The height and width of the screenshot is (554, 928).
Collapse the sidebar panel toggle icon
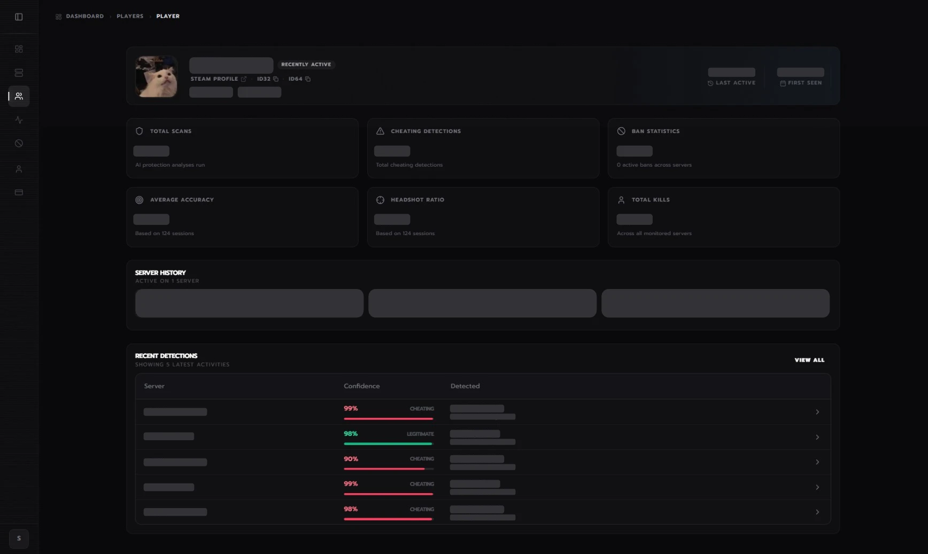pyautogui.click(x=19, y=17)
